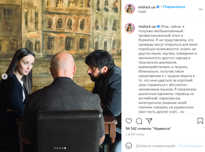205x152 pixels.
Task: Go to previous photo with left arrow
Action: coord(5,76)
